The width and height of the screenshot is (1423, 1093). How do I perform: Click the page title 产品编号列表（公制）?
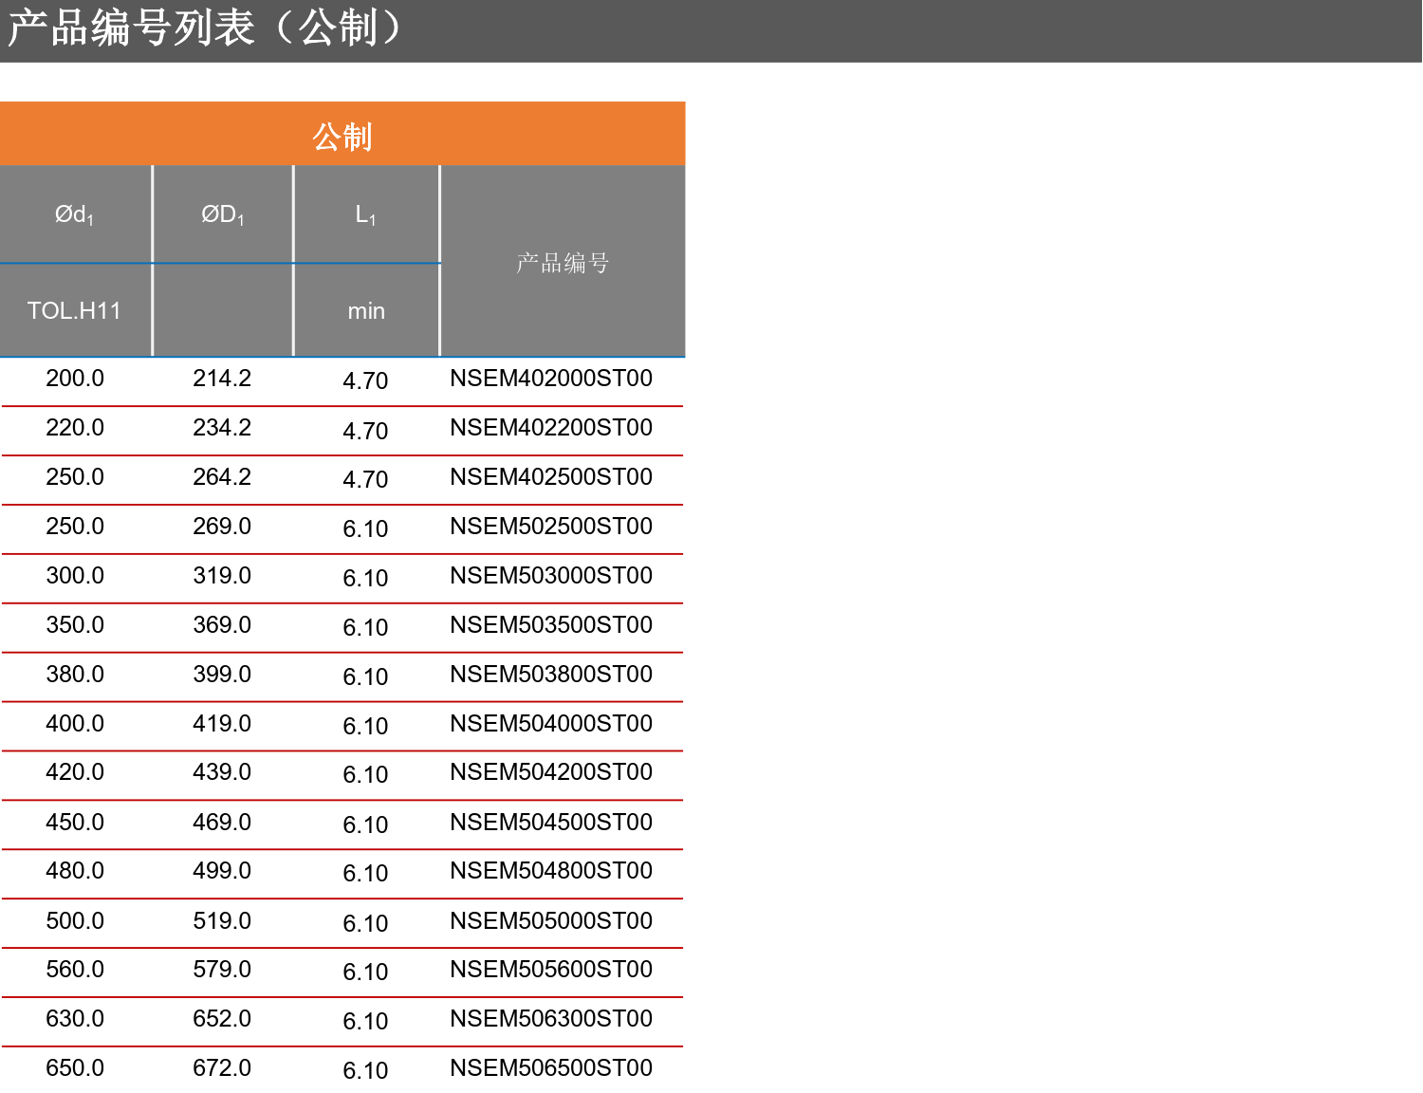(x=204, y=28)
